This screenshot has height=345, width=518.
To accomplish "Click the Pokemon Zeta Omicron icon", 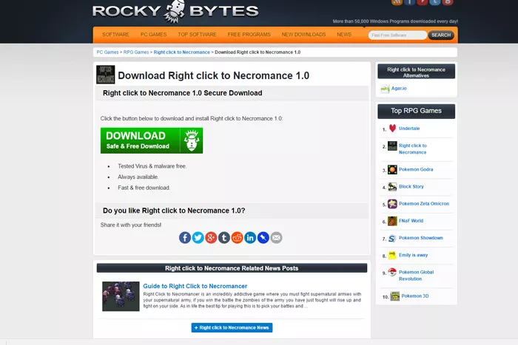I will [x=392, y=204].
